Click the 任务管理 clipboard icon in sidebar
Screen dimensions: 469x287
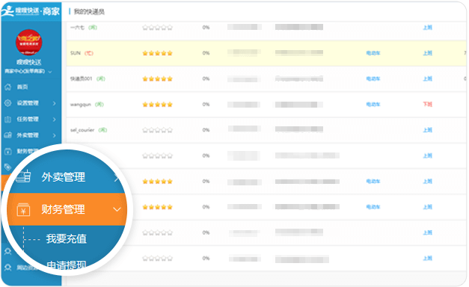pos(8,120)
